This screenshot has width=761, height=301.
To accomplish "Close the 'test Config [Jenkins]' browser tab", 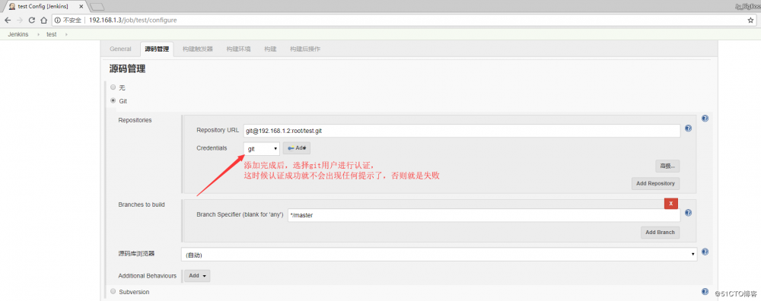I will [81, 7].
